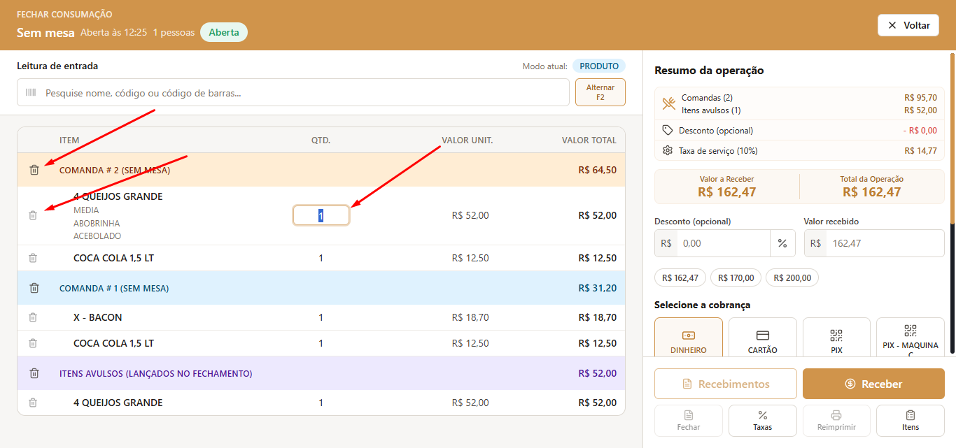Click the PRODUTO mode badge

[599, 66]
